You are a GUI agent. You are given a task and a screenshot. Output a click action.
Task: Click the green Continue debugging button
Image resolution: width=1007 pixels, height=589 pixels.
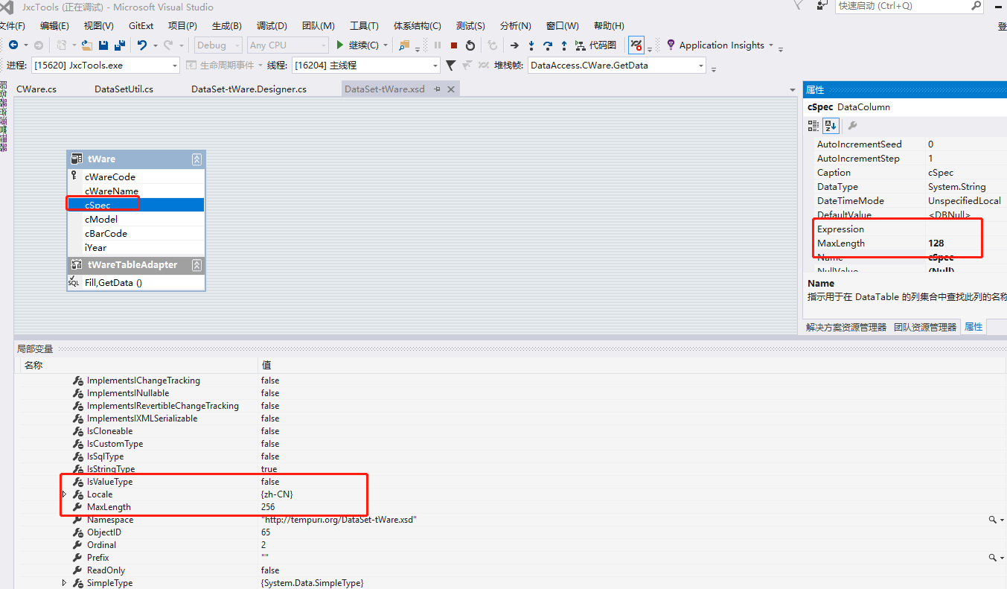[358, 45]
